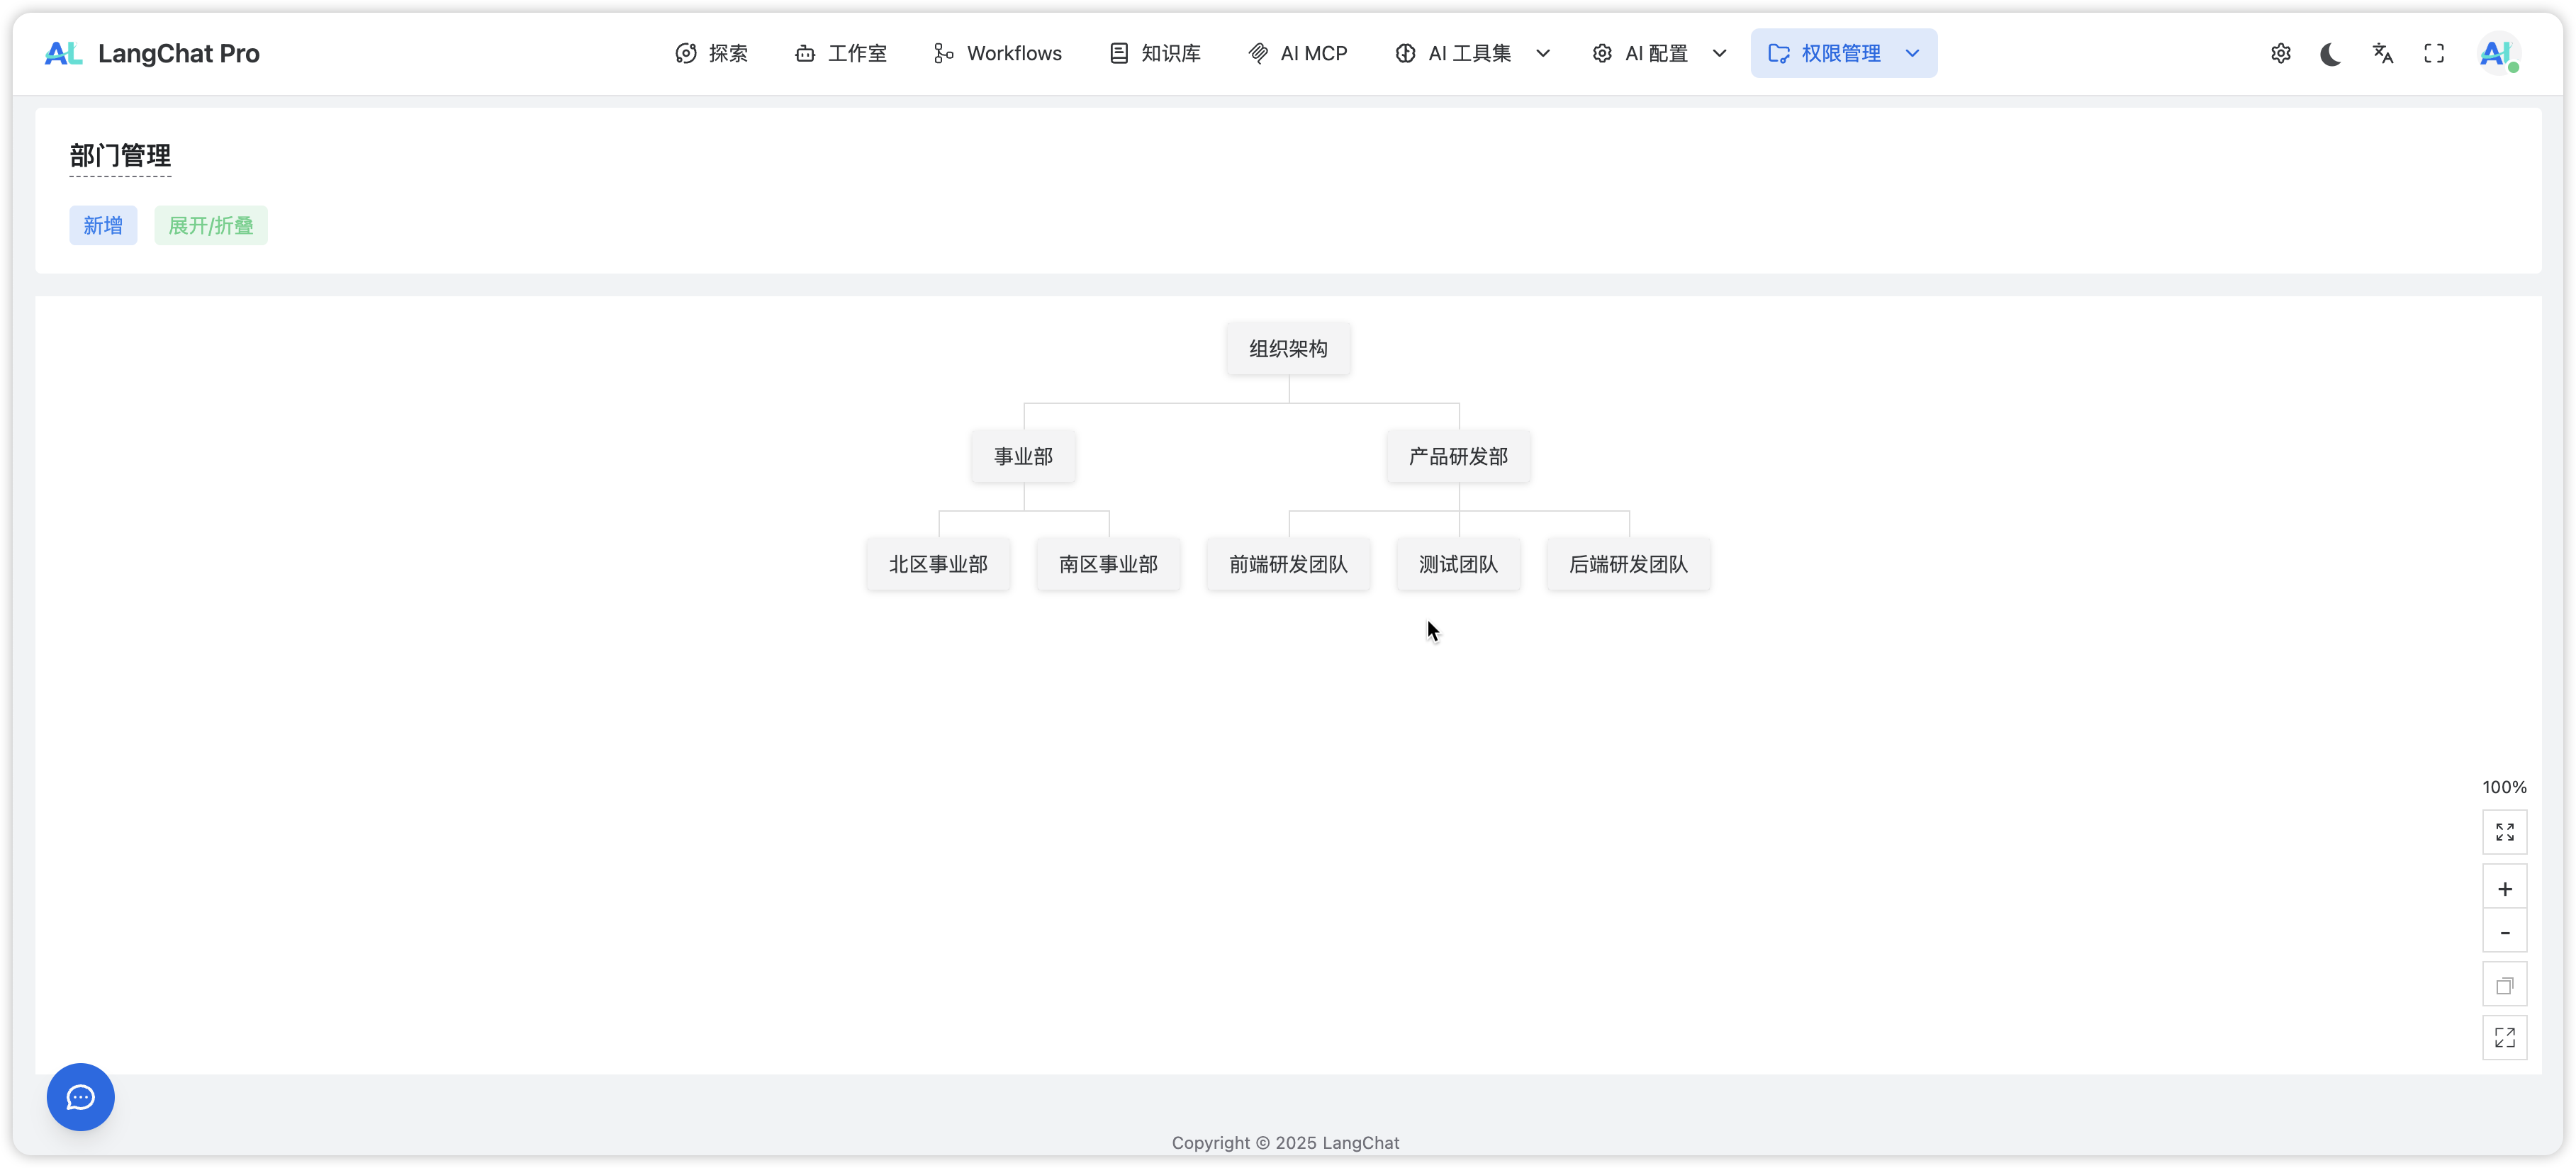The width and height of the screenshot is (2576, 1168).
Task: Open the 知识库 menu item
Action: click(1155, 53)
